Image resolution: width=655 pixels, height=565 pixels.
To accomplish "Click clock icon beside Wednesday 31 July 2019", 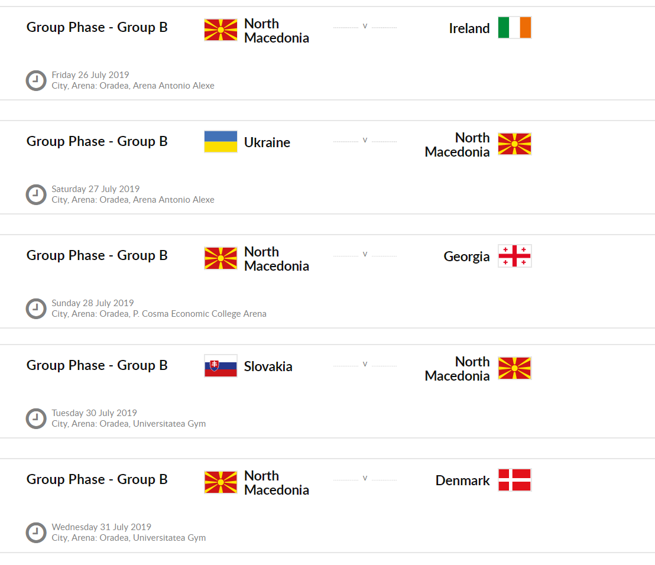I will [36, 532].
